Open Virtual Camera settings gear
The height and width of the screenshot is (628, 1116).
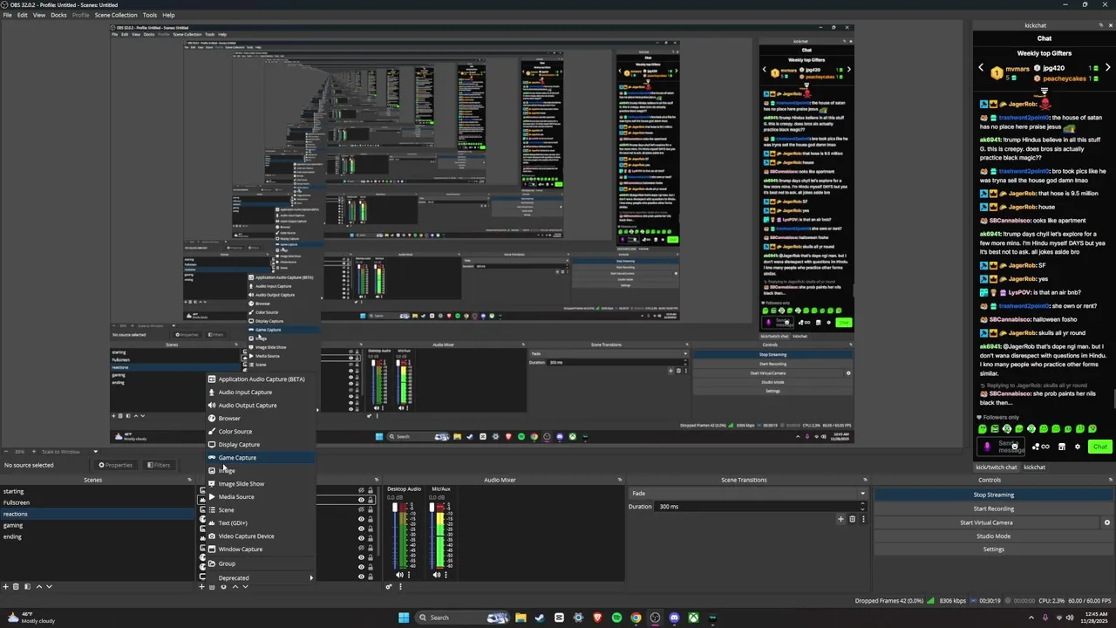pos(1107,522)
